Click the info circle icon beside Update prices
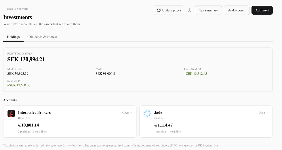This screenshot has height=150, width=282. (x=190, y=10)
